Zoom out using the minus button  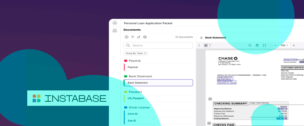tap(275, 45)
